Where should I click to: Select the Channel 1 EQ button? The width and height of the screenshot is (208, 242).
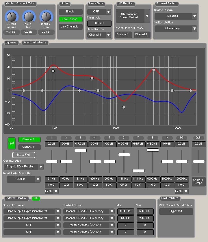coord(29,140)
